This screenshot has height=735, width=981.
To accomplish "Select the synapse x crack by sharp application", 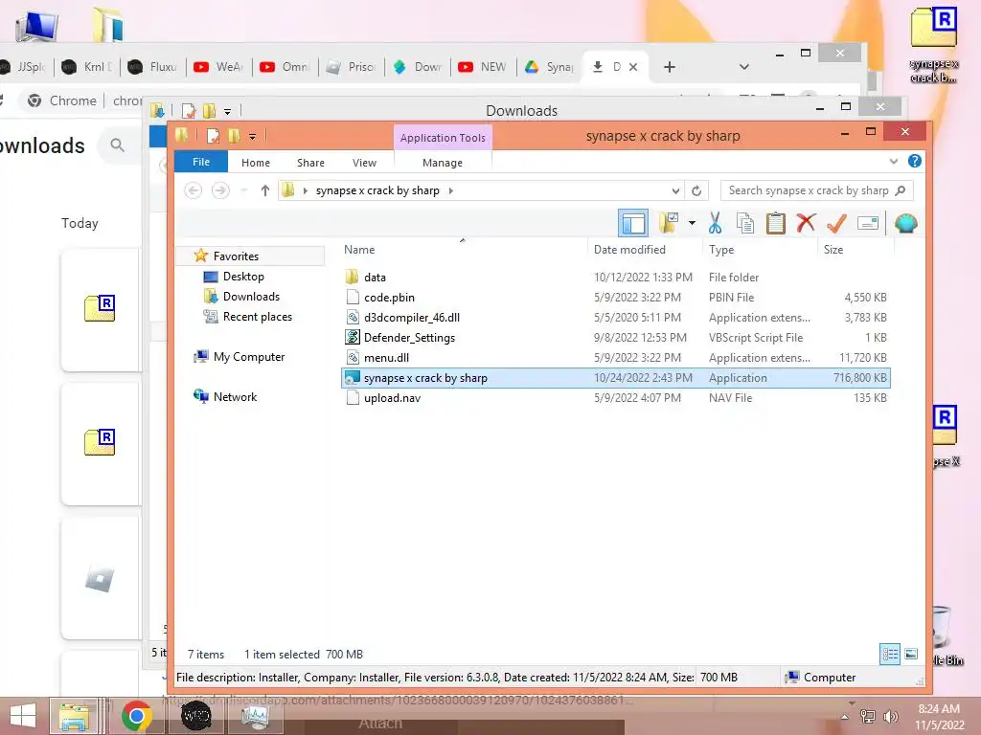I will [x=616, y=377].
